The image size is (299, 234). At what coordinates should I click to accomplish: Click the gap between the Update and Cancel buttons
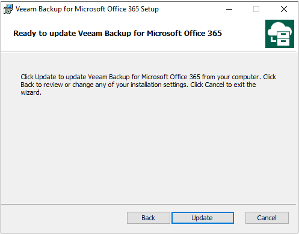coord(239,218)
